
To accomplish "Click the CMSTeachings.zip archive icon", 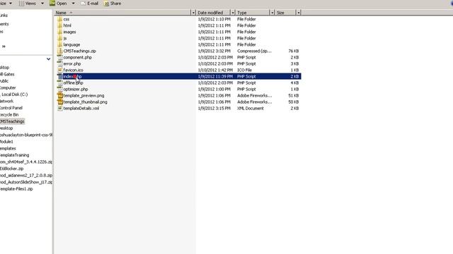I will click(59, 51).
